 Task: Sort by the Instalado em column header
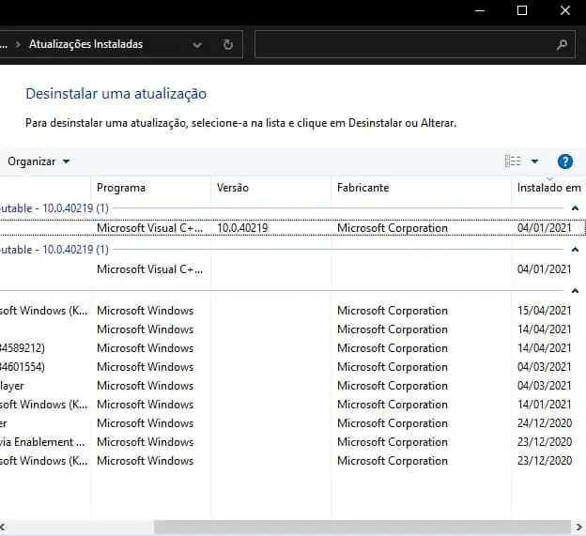click(x=548, y=188)
